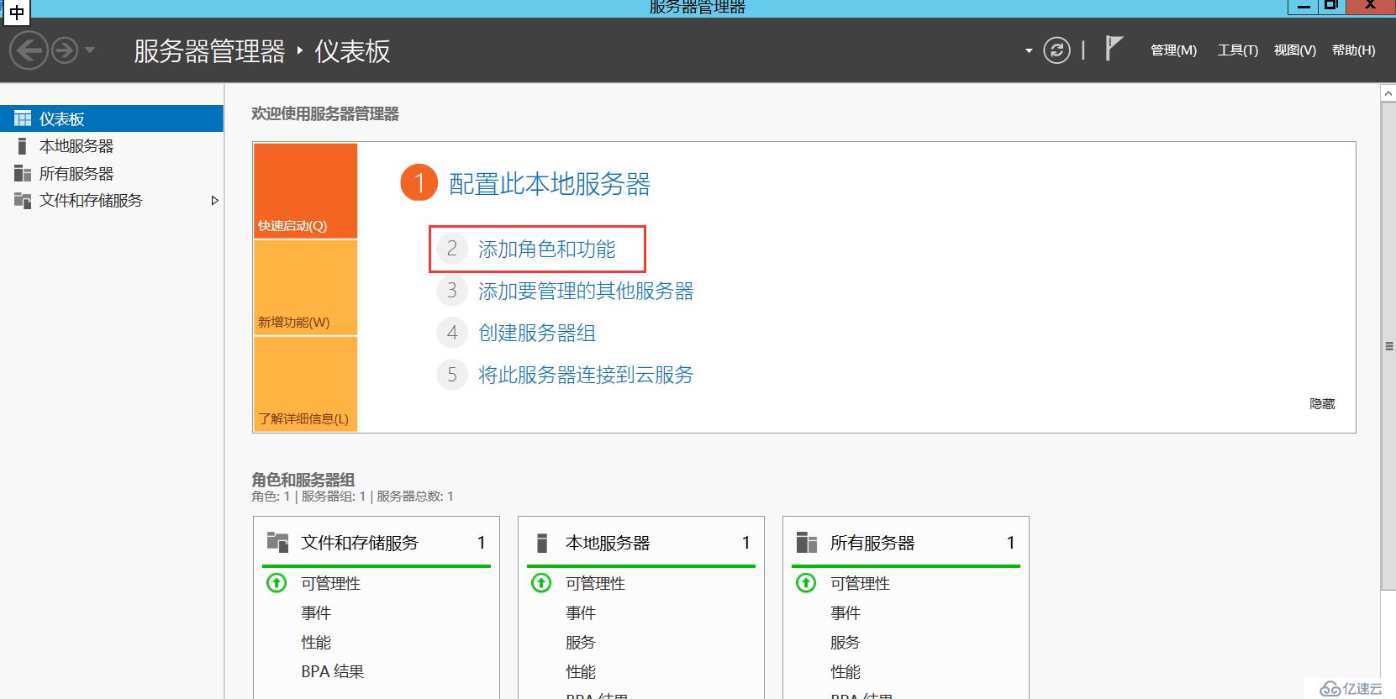The width and height of the screenshot is (1396, 699).
Task: Click 性能 in 所有服务器 tile
Action: [846, 671]
